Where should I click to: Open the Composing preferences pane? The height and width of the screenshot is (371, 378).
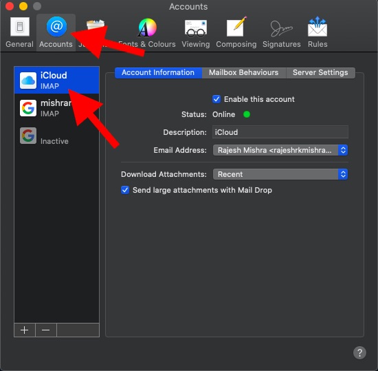(x=236, y=32)
